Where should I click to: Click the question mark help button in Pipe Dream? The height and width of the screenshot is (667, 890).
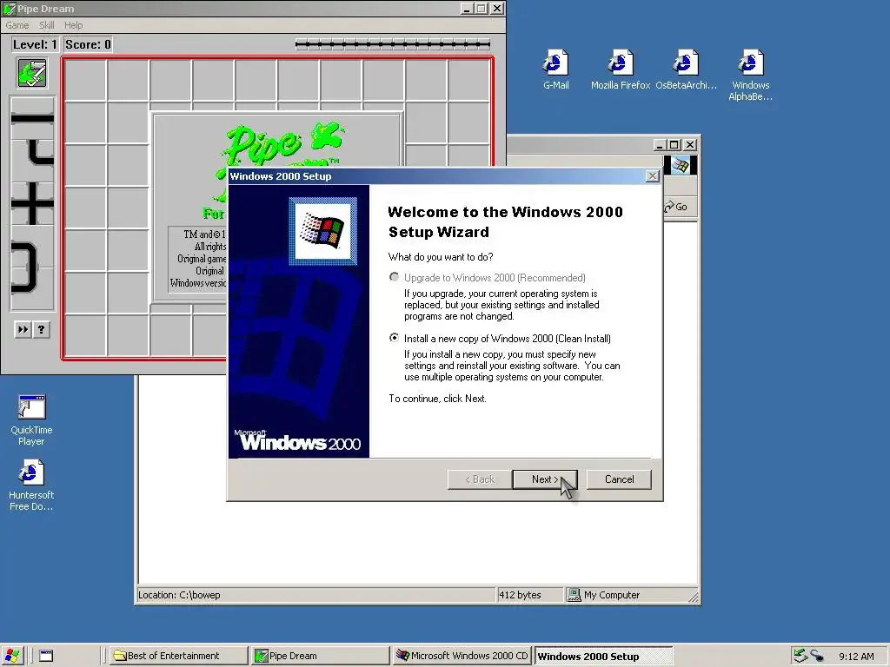(x=42, y=329)
